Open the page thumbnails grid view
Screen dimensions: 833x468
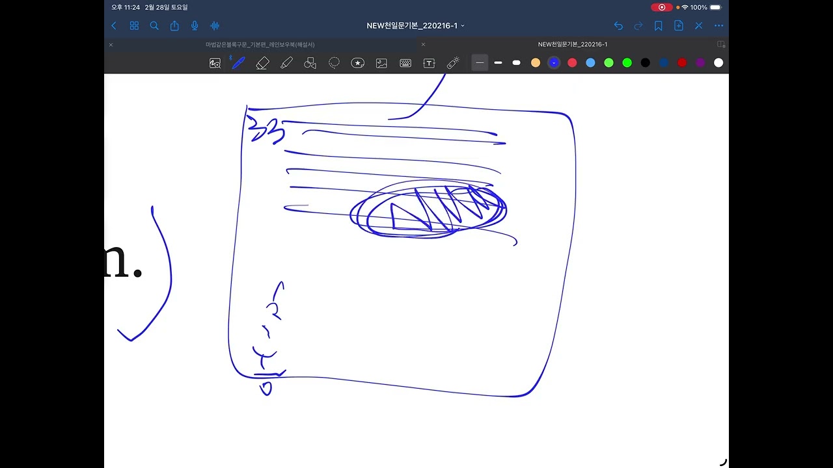coord(134,26)
